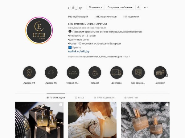The image size is (185, 138).
Task: View the 114K подписчиков list
Action: pyautogui.click(x=105, y=17)
